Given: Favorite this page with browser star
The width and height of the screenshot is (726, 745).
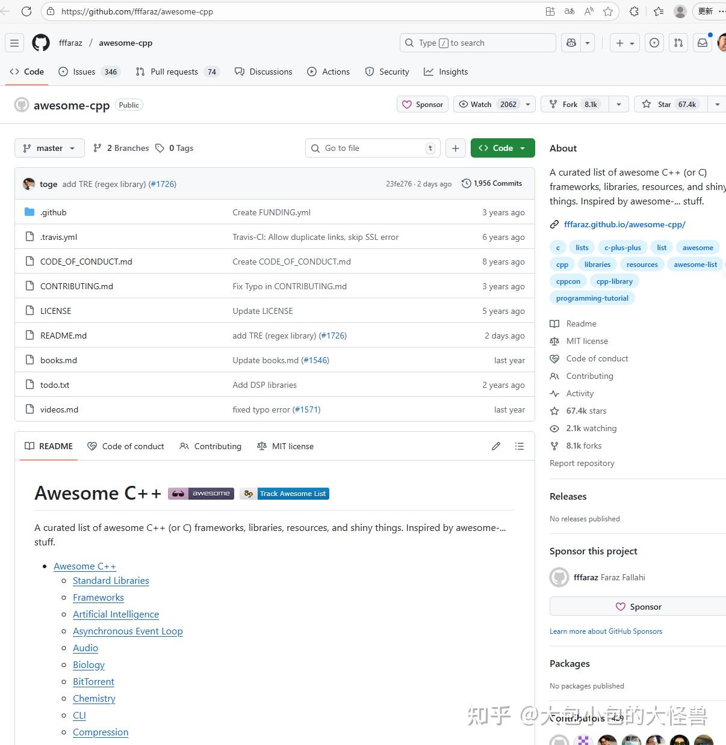Looking at the screenshot, I should click(608, 11).
